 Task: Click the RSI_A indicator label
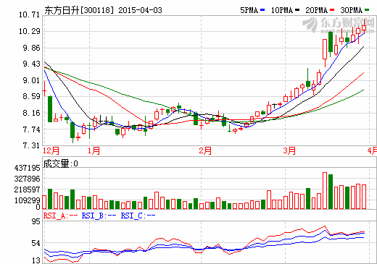coord(60,216)
